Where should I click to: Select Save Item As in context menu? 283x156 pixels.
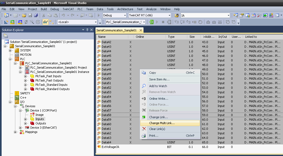click(x=170, y=79)
